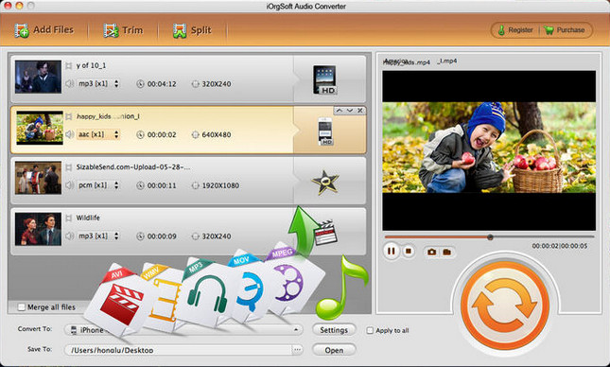Click the Settings button
This screenshot has height=367, width=610.
334,330
